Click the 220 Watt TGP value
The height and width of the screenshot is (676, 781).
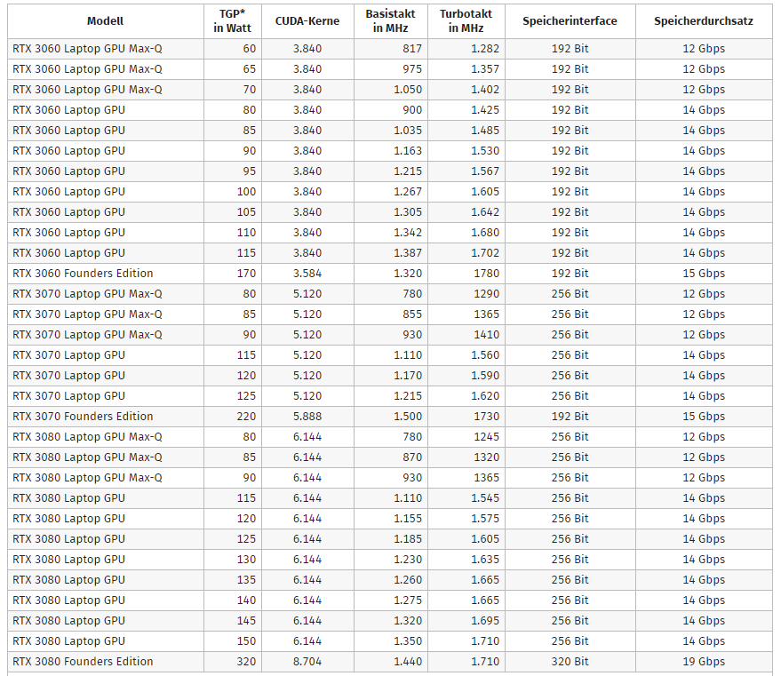tap(246, 417)
